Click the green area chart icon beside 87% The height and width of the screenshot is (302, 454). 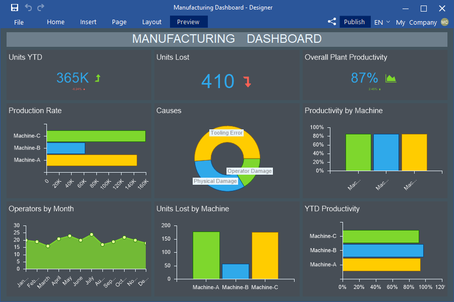click(x=390, y=78)
